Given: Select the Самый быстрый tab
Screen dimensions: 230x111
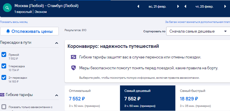Looking at the screenshot, I should click(x=203, y=98).
